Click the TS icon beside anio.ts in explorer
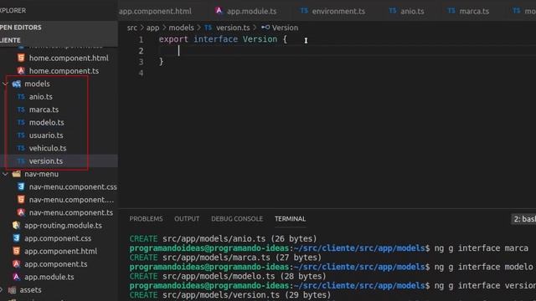This screenshot has height=301, width=536. [21, 97]
